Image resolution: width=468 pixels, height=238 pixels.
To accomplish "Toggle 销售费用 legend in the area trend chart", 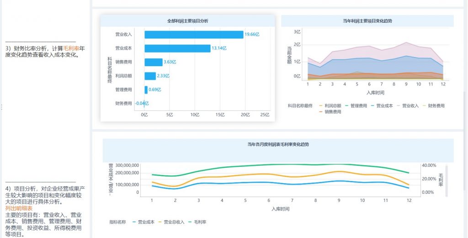I will [330, 112].
